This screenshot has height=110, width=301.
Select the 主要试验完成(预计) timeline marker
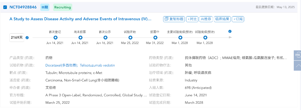[x=180, y=37]
